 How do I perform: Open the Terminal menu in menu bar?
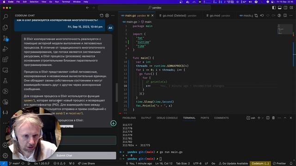click(x=66, y=2)
